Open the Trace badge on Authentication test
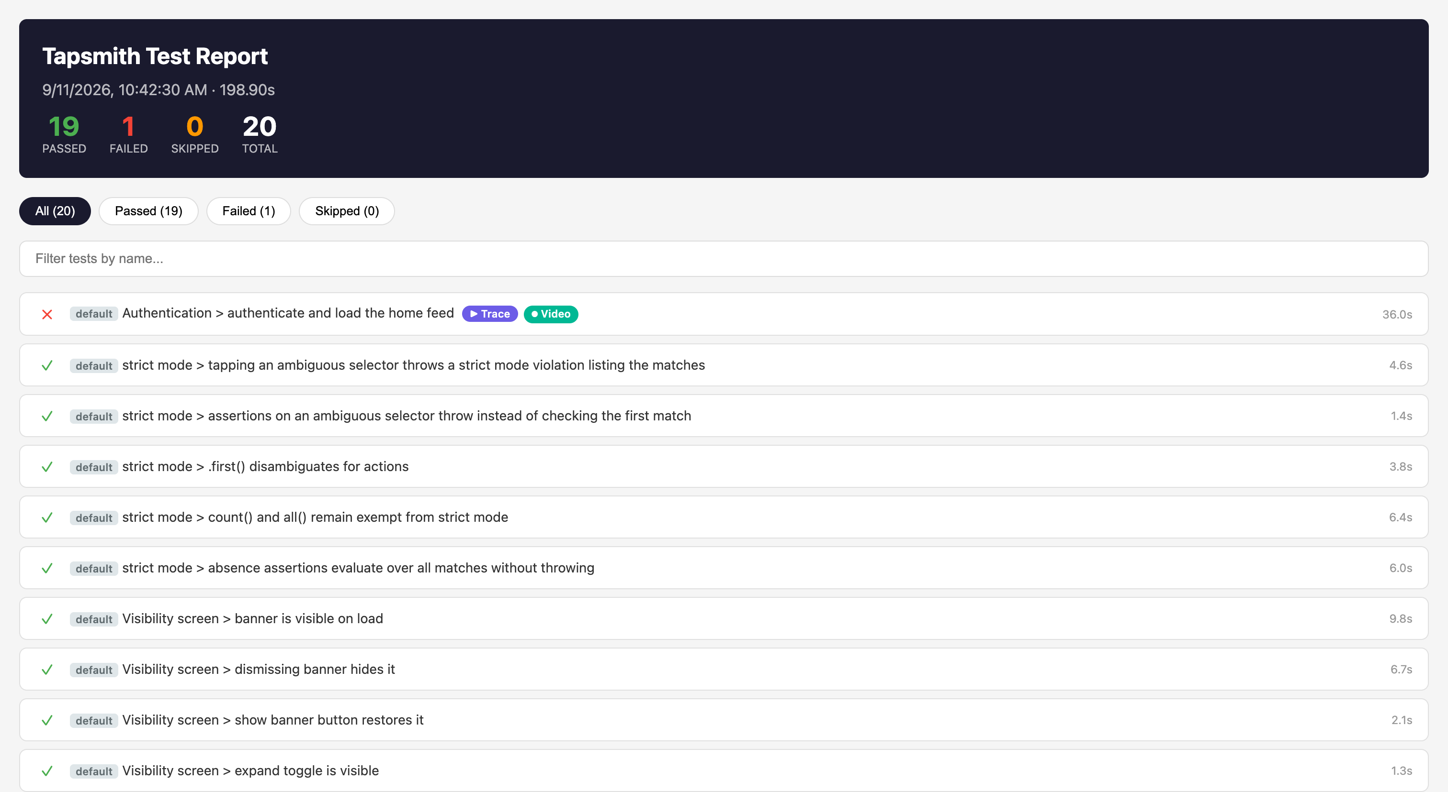Image resolution: width=1448 pixels, height=792 pixels. coord(489,314)
